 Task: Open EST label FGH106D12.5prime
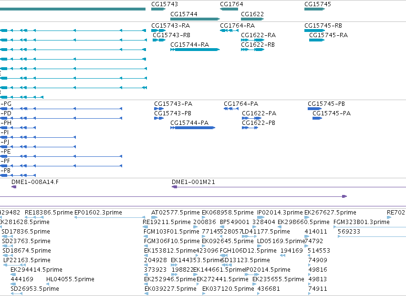pos(248,251)
